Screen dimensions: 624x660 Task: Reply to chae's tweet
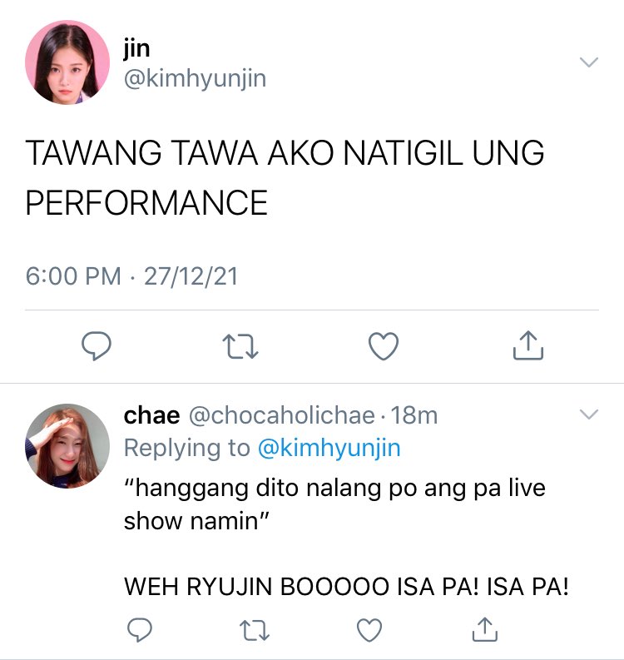tap(140, 630)
